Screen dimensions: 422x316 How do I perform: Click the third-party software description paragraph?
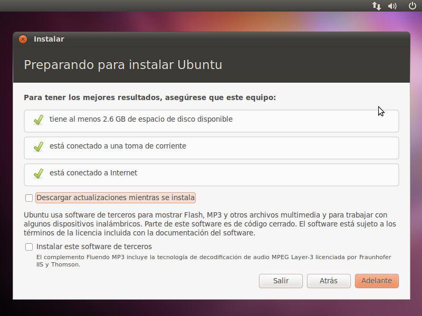point(210,224)
